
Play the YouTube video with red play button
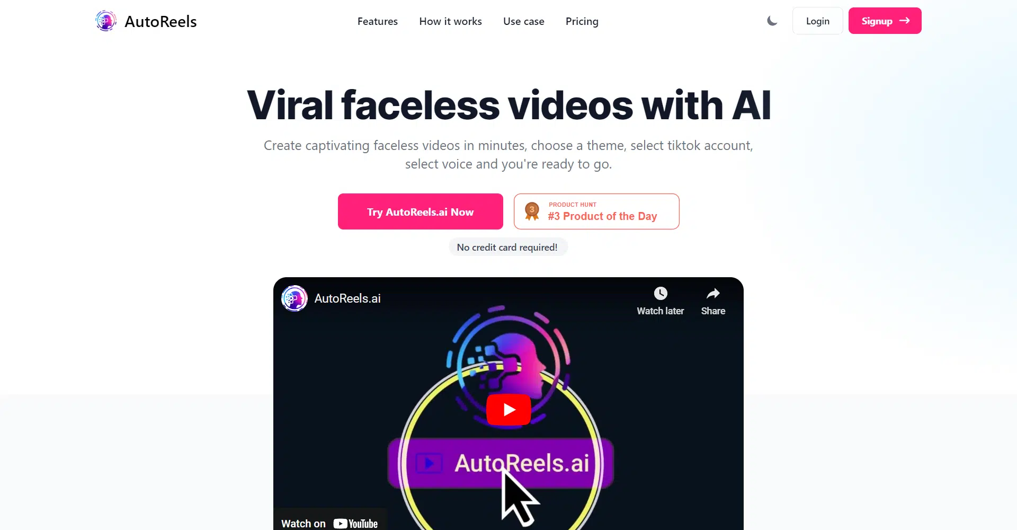[x=509, y=409]
